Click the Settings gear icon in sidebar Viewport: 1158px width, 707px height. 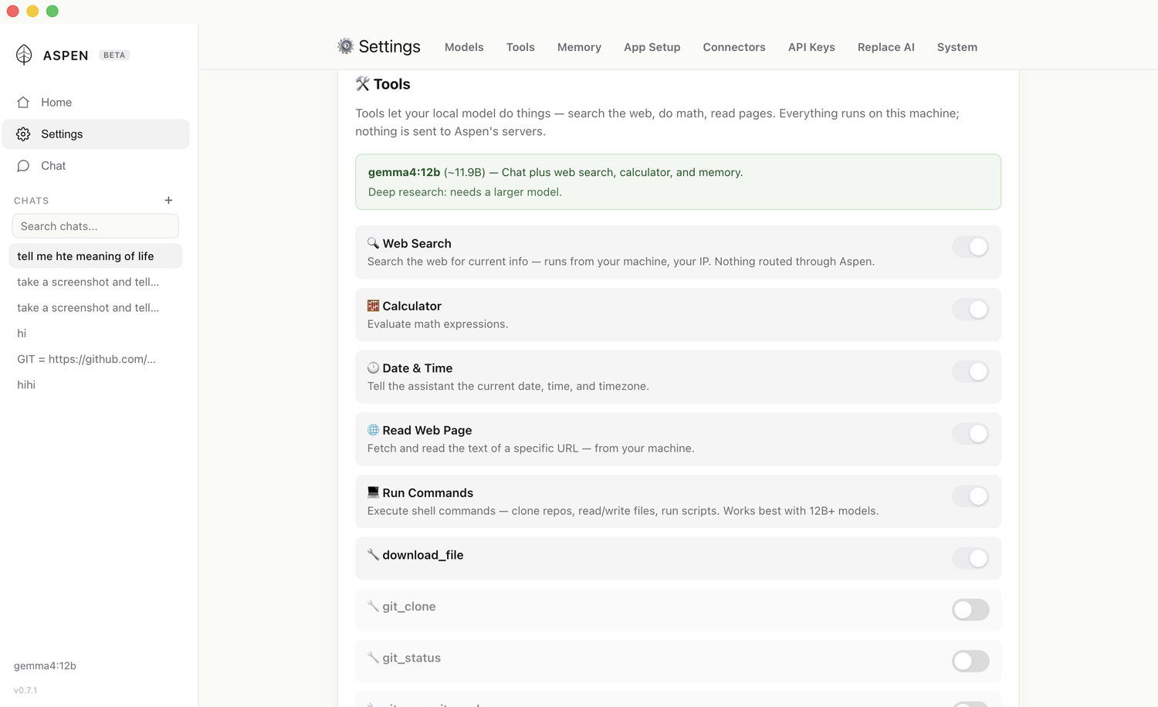click(x=23, y=134)
